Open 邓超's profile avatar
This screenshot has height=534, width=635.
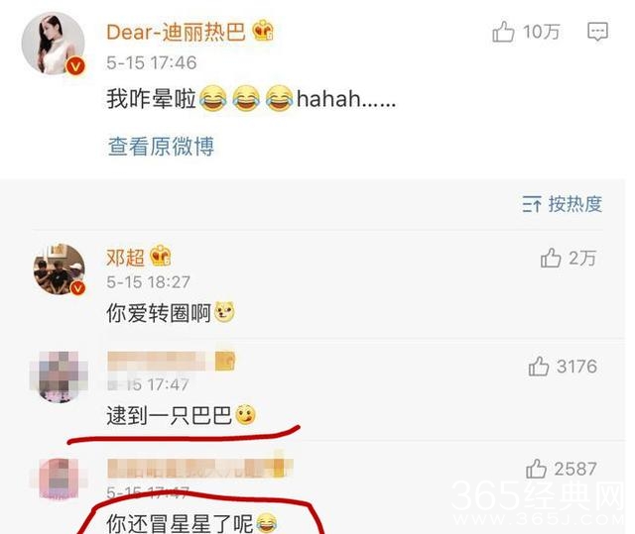60,269
